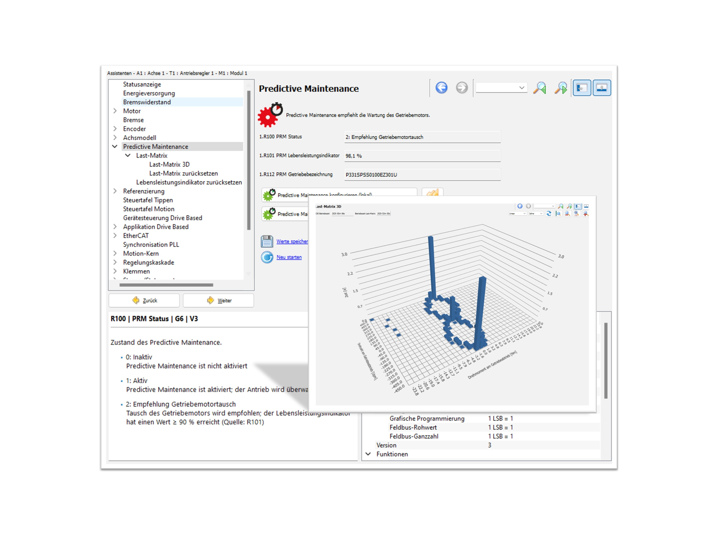Expand the Motion-Kern tree node
717x535 pixels.
click(x=115, y=253)
